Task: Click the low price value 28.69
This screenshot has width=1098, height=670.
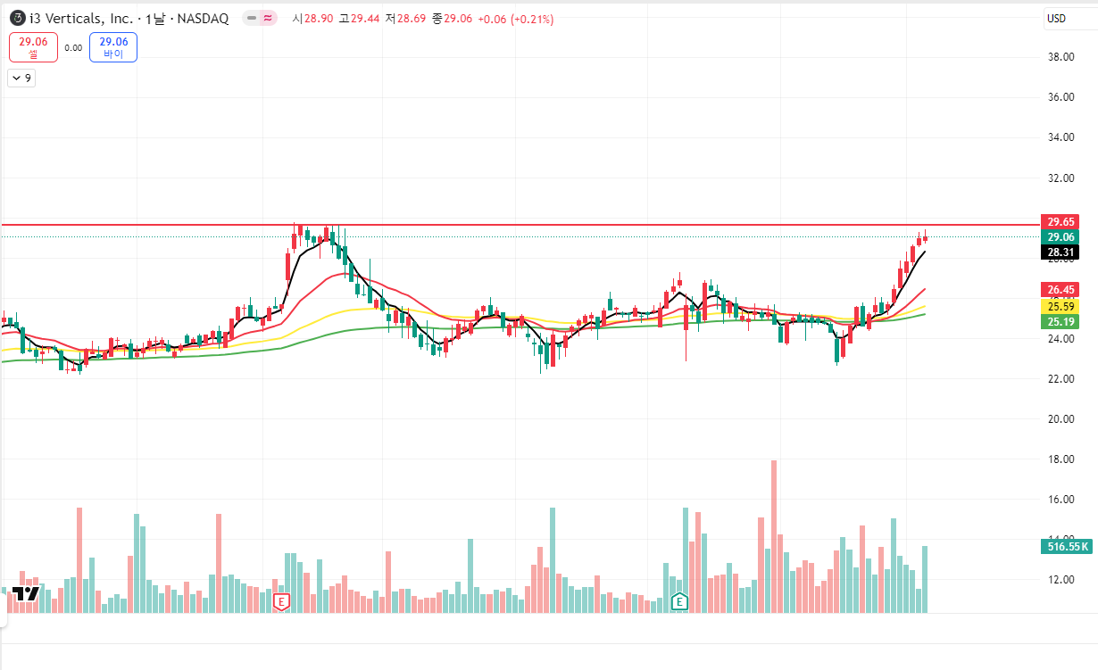Action: pos(412,19)
